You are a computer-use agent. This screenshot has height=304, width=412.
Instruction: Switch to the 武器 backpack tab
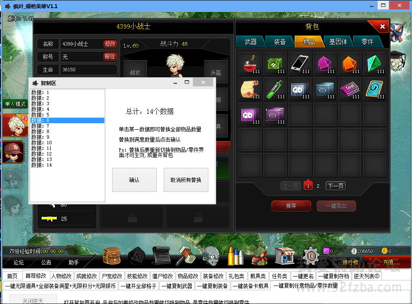[250, 42]
